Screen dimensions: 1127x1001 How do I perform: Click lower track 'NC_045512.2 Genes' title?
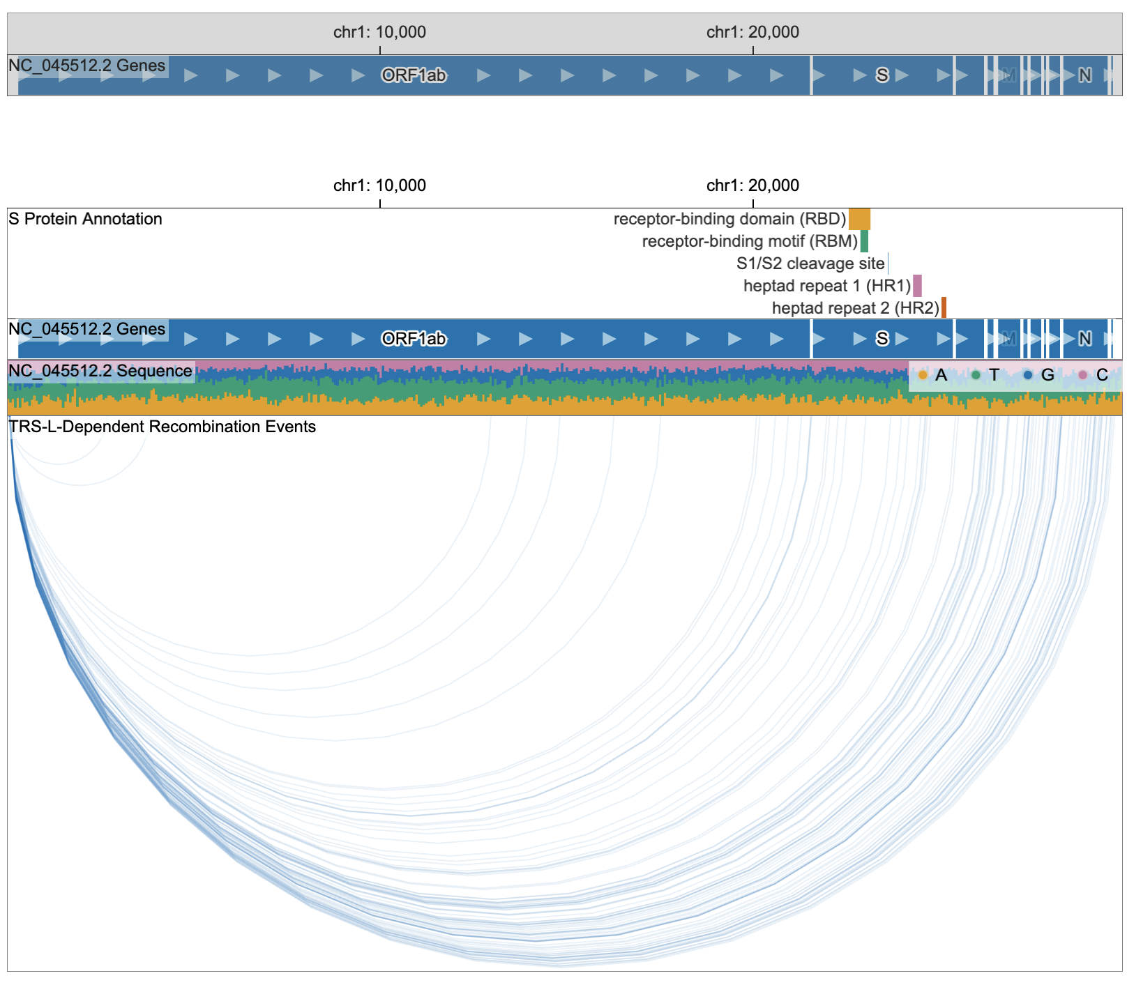pos(87,329)
